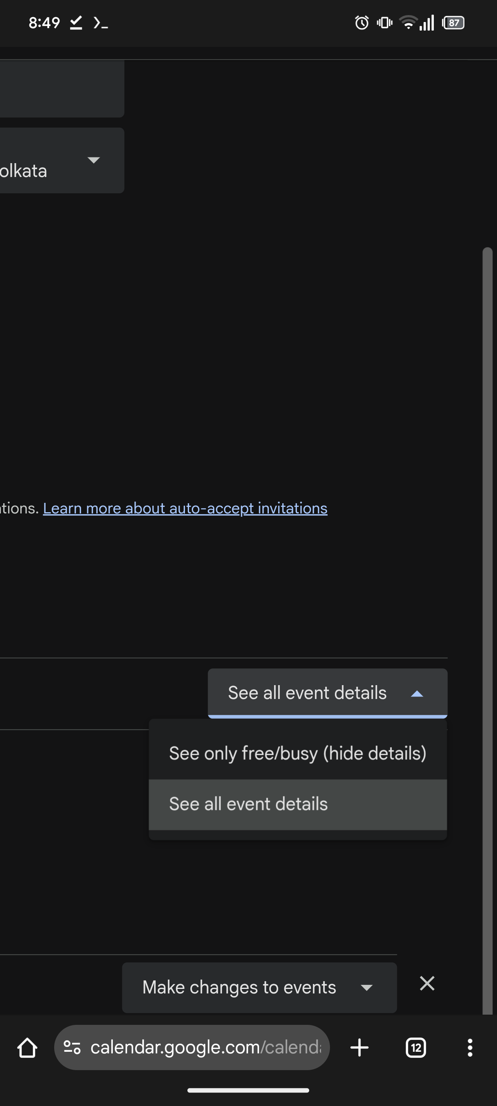
Task: Click the page vertical scrollbar
Action: click(x=487, y=601)
